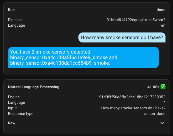Click the user question chat bubble
Viewport: 173px width, 136px height.
(x=122, y=37)
